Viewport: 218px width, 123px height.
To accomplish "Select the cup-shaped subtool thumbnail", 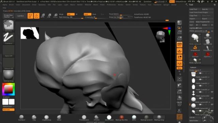I will click(193, 74).
